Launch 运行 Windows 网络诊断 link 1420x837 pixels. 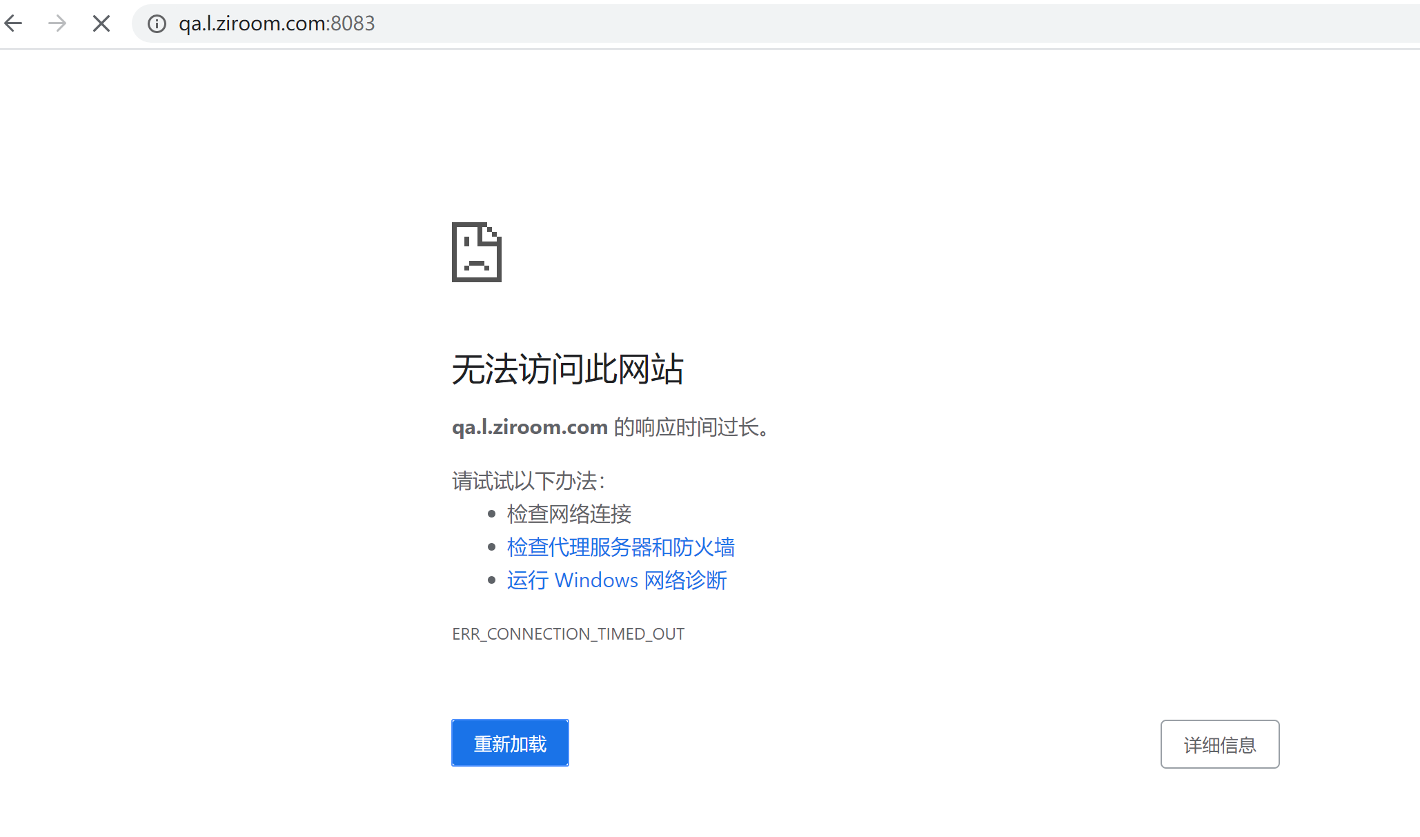(x=616, y=580)
